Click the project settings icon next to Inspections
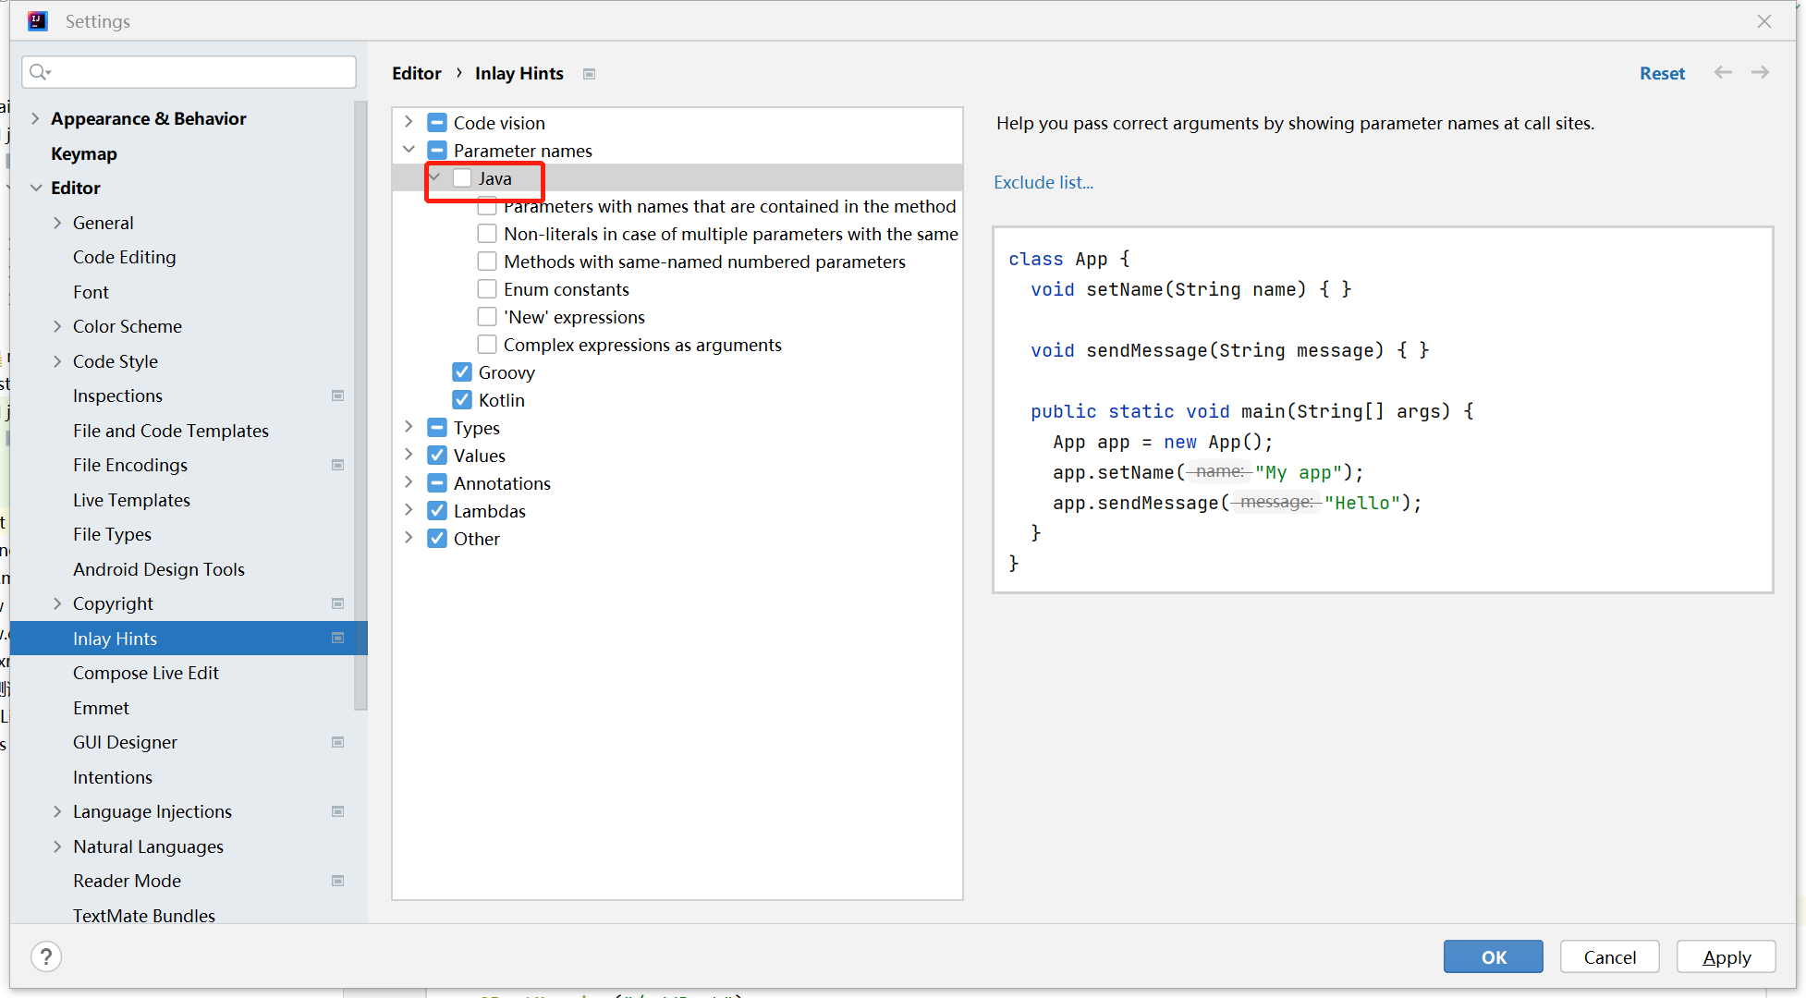 (x=338, y=396)
